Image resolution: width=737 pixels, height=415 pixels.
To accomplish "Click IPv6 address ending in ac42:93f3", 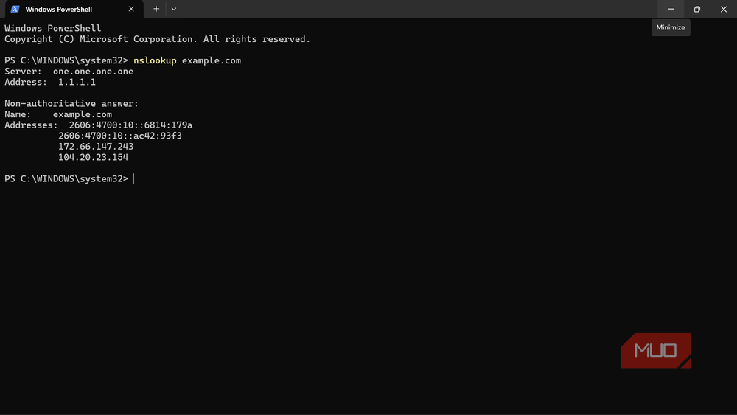I will pos(120,136).
